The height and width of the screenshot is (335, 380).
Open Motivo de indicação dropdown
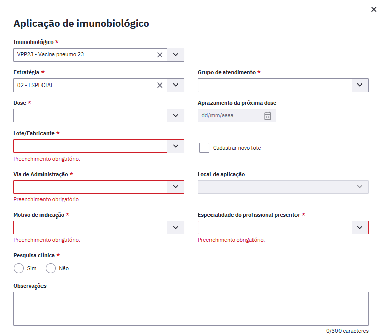(175, 228)
